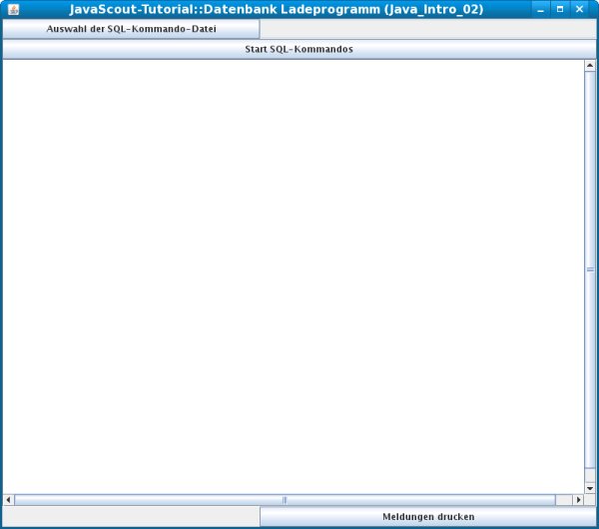Screen dimensions: 599x529
Task: Click 'Auswahl der SQL-Kommando-Datei' button
Action: coord(131,29)
